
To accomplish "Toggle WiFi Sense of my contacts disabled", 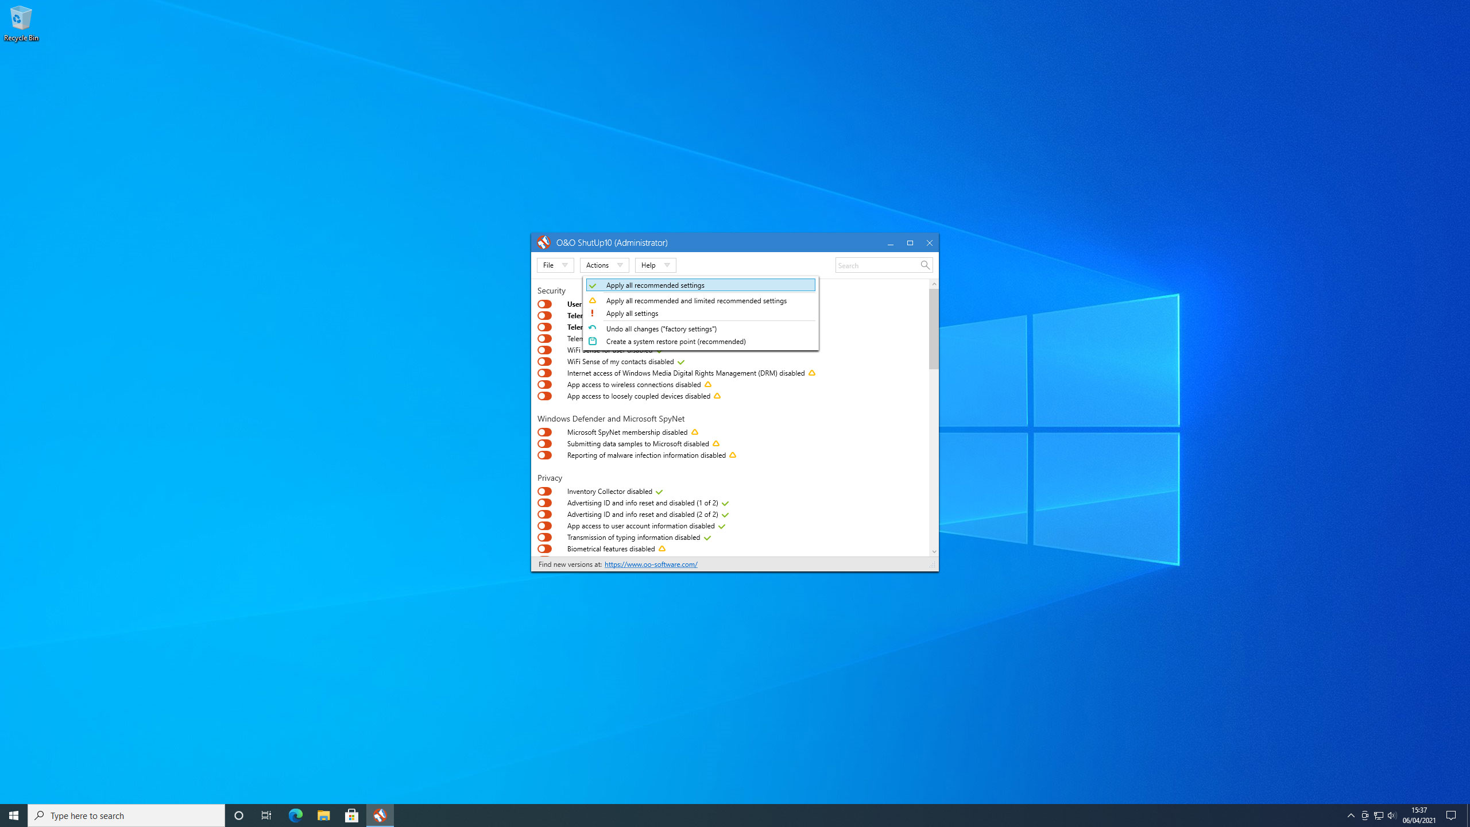I will tap(544, 362).
